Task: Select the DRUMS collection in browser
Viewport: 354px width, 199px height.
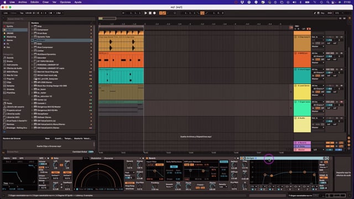Action: point(15,33)
